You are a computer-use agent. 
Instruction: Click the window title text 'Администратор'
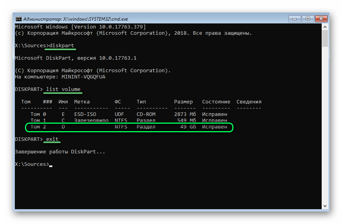tap(40, 19)
